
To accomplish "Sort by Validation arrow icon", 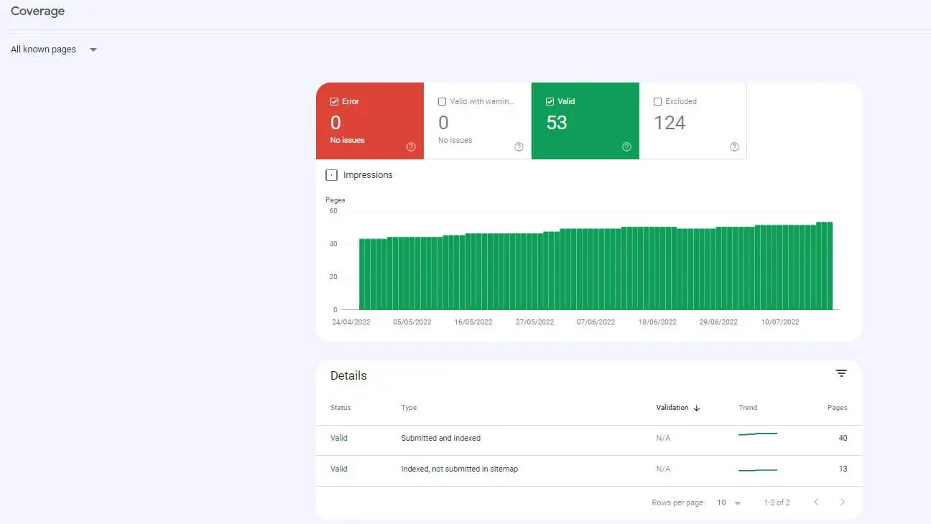I will point(696,408).
